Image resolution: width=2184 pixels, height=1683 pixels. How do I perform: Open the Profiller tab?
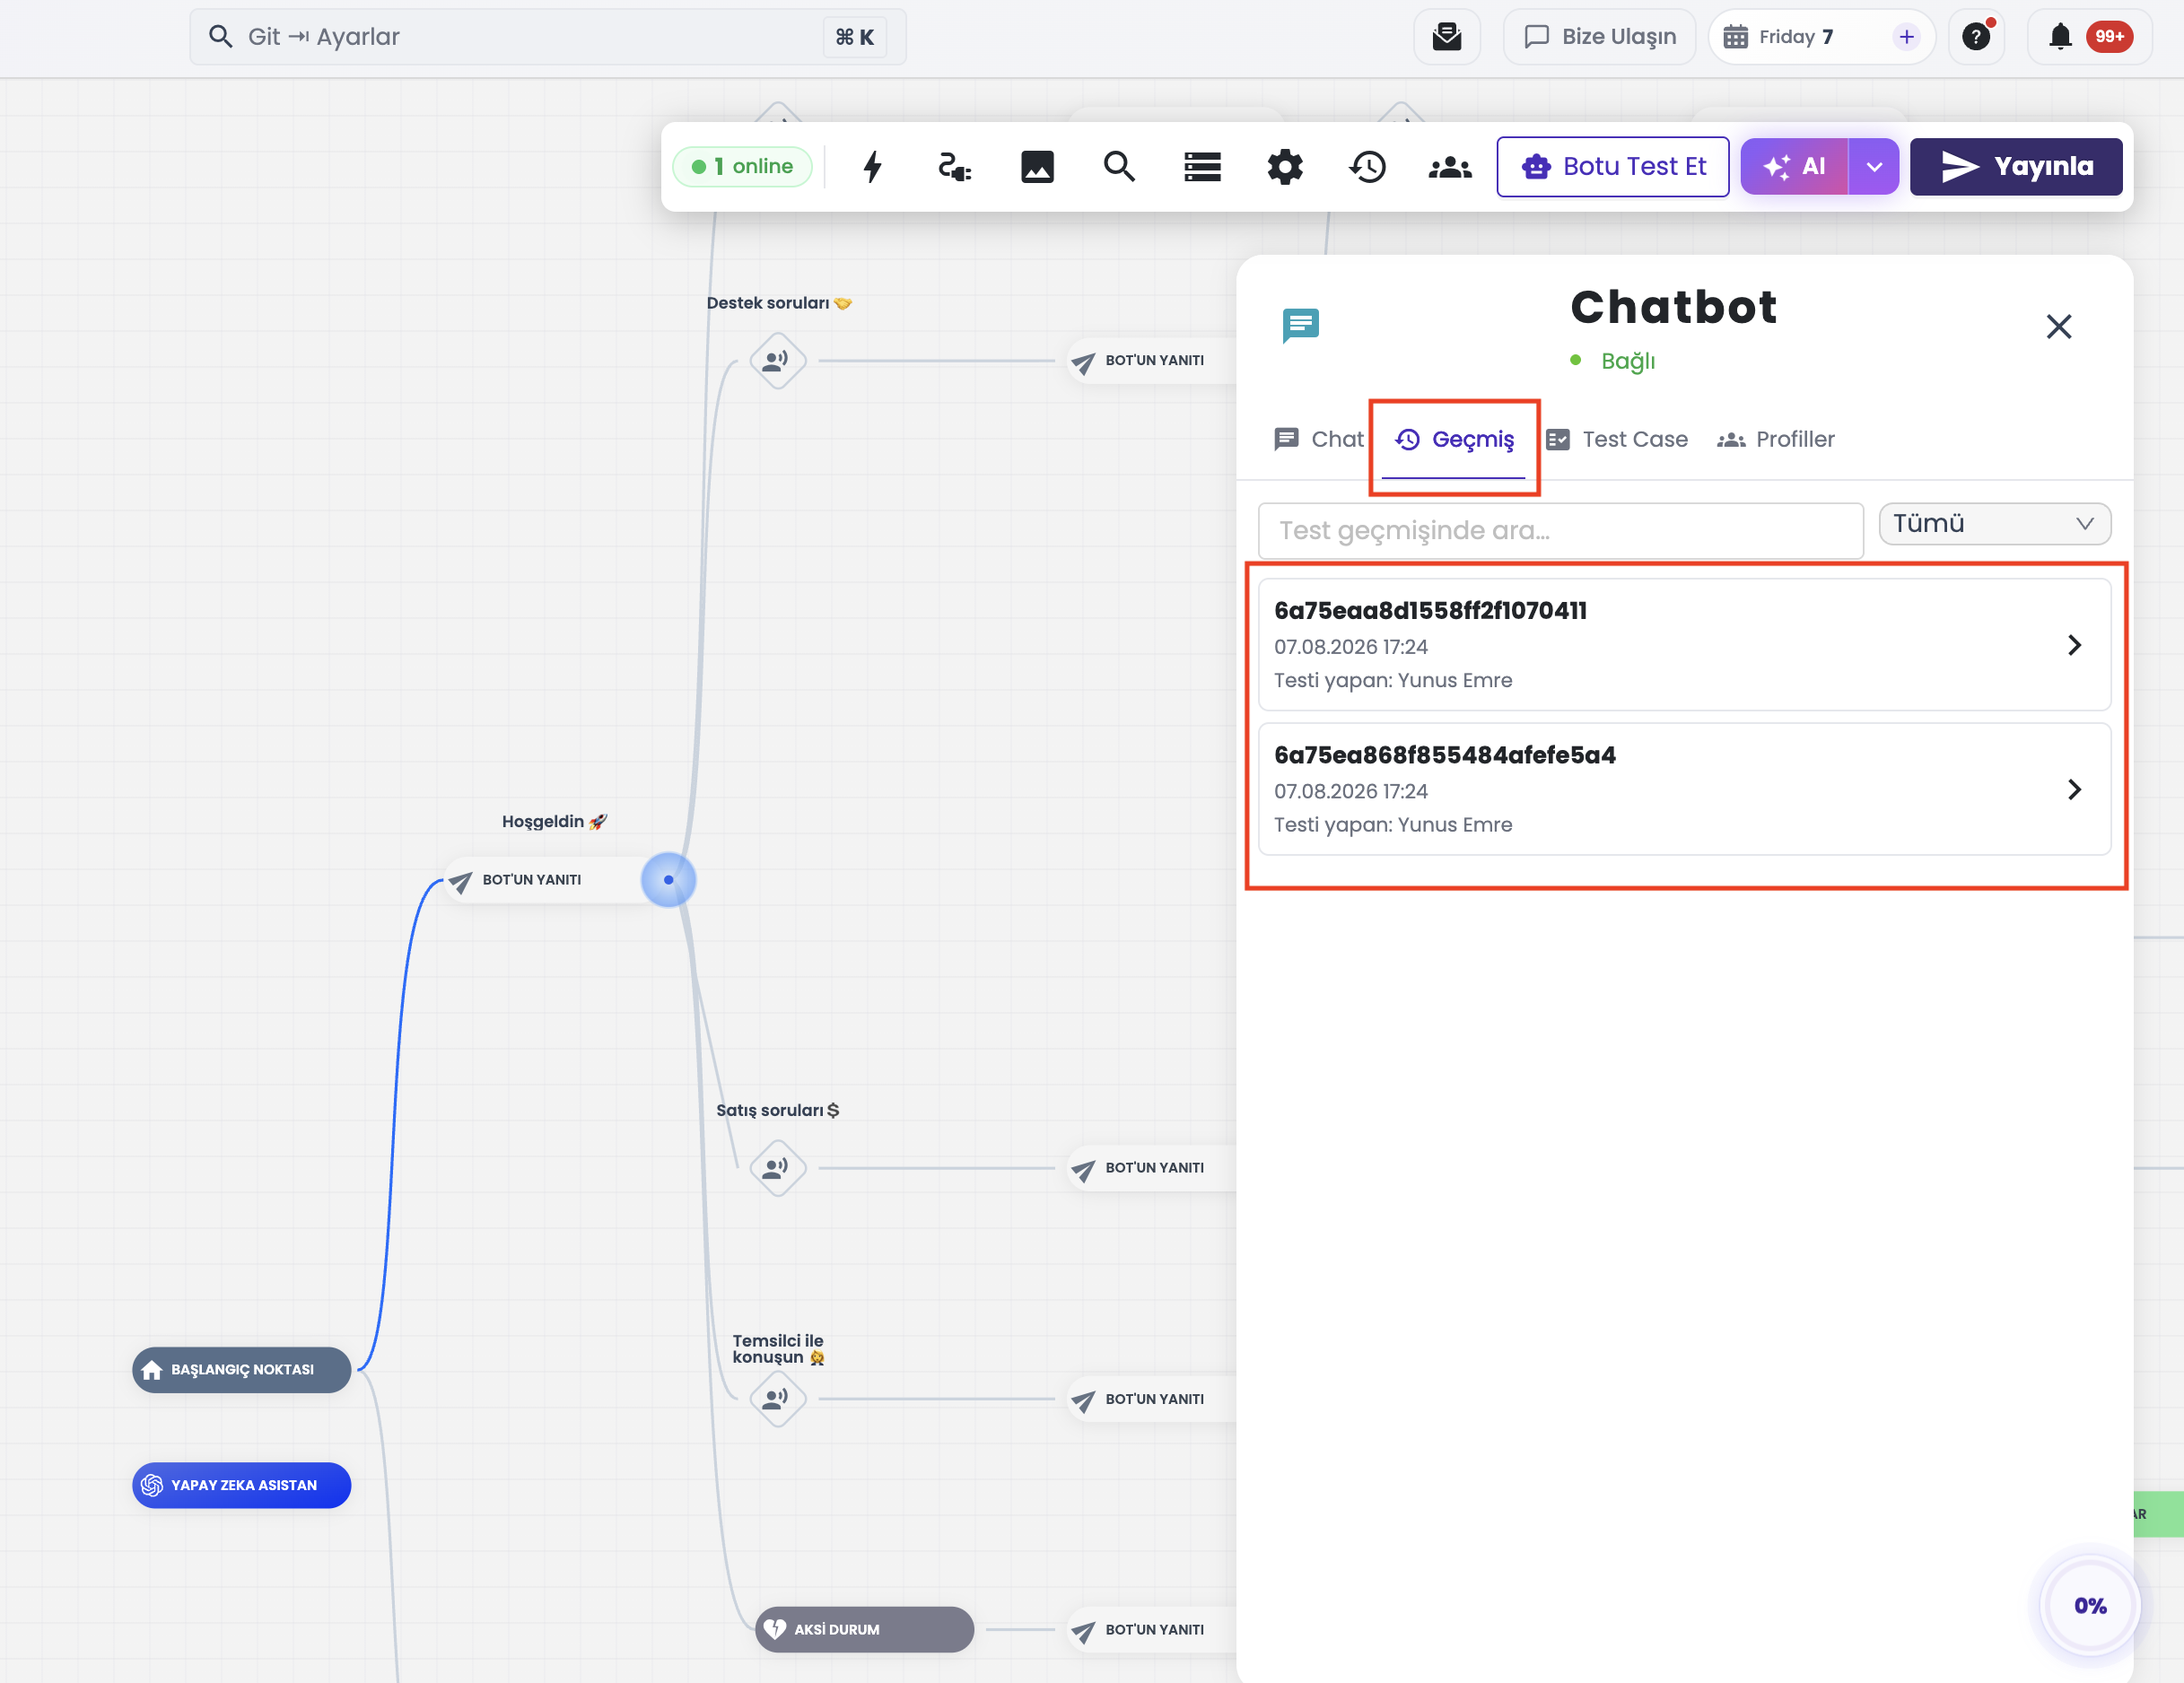coord(1775,439)
